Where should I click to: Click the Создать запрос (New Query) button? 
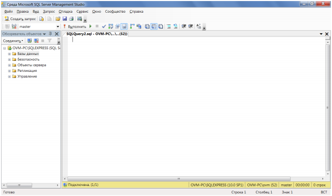20,19
